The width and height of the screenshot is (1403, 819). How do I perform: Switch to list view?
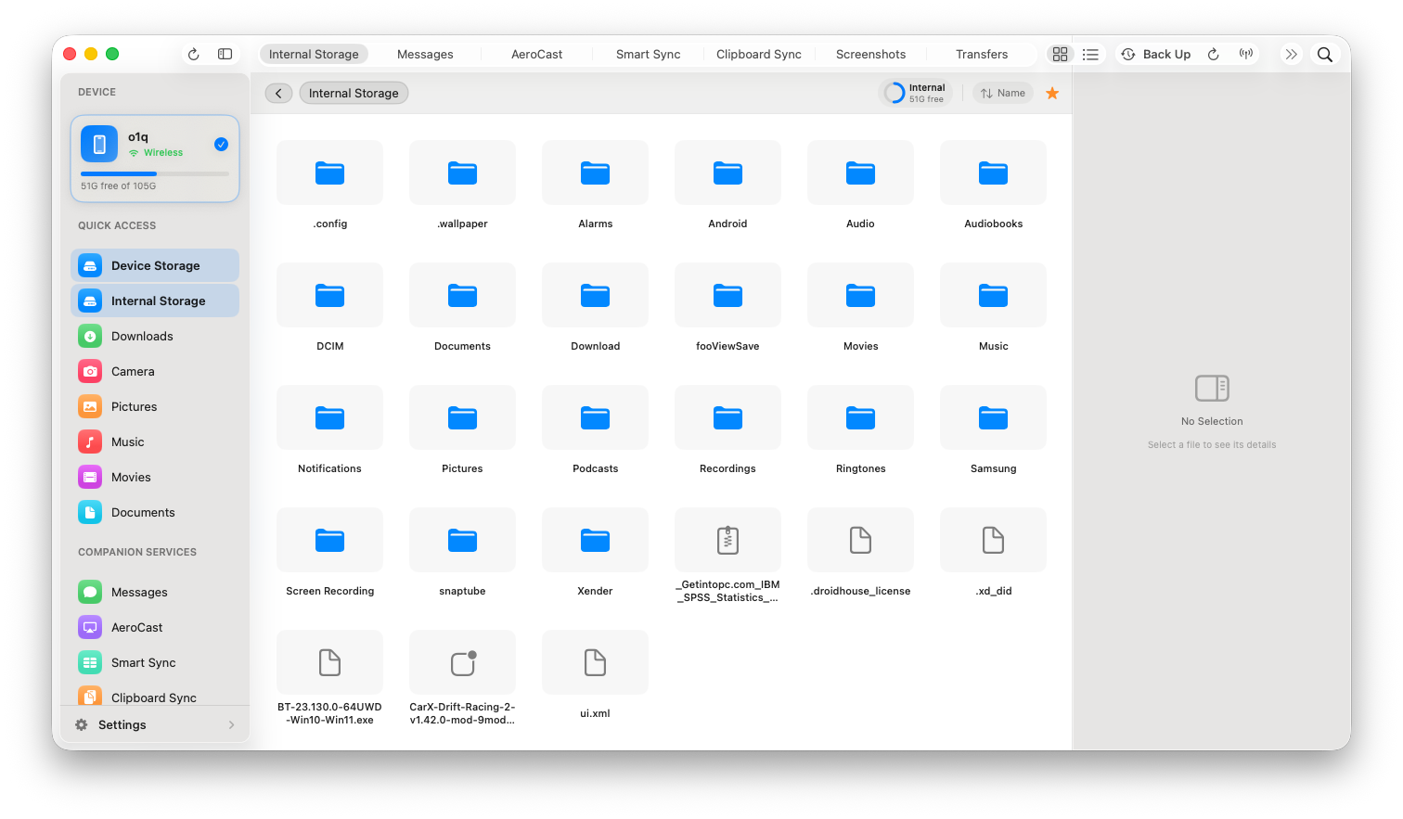coord(1090,55)
